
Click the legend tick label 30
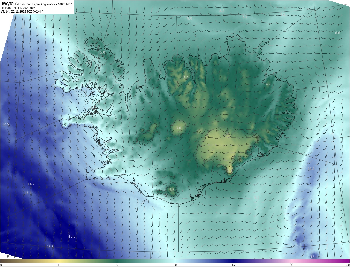pos(291,265)
